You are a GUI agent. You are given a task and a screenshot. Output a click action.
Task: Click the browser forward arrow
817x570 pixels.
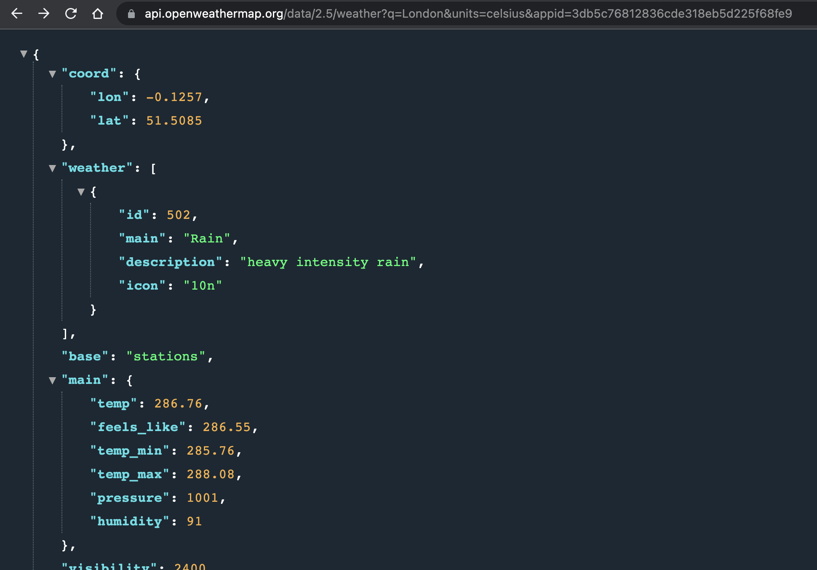44,13
